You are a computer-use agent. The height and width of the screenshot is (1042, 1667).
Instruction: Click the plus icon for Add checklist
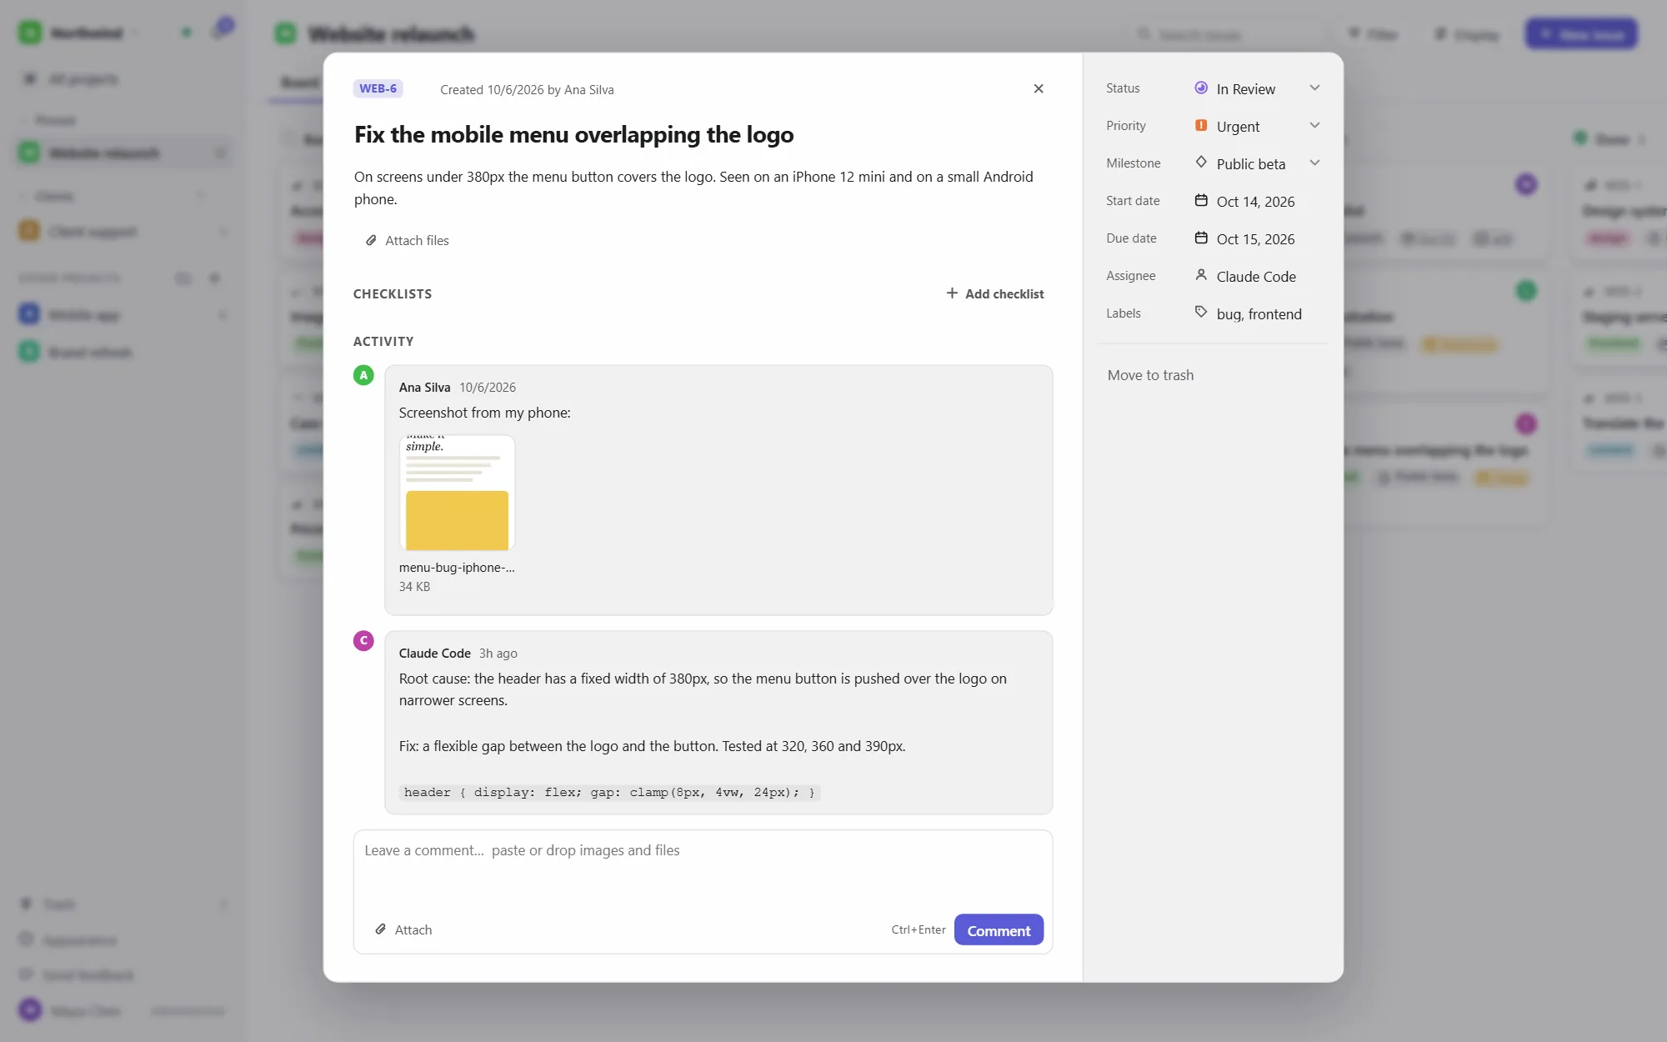tap(952, 293)
